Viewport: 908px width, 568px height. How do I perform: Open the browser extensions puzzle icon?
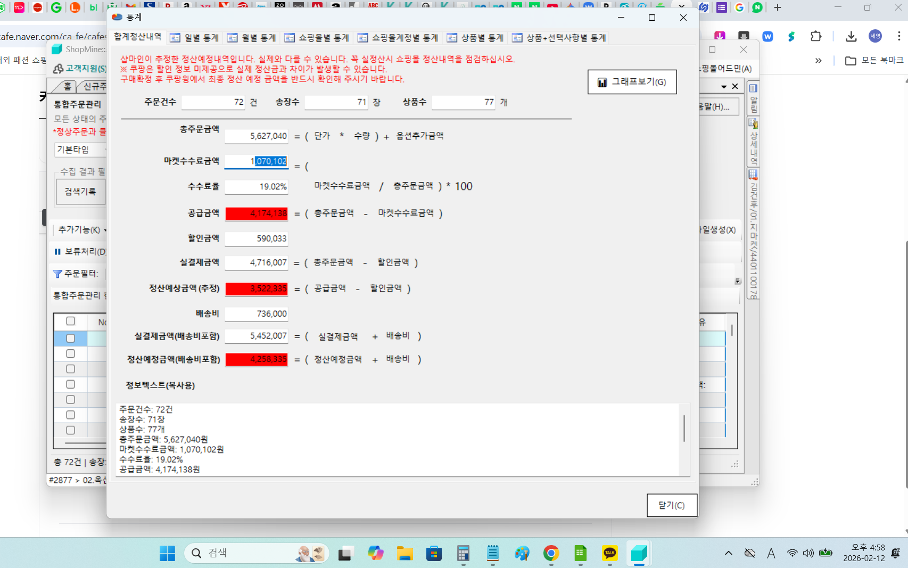click(816, 36)
